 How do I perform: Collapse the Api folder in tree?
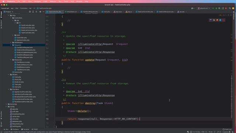tap(13, 20)
